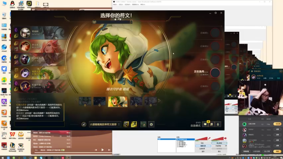283x159 pixels.
Task: Select the highlighted source in OBS sources list
Action: point(185,139)
